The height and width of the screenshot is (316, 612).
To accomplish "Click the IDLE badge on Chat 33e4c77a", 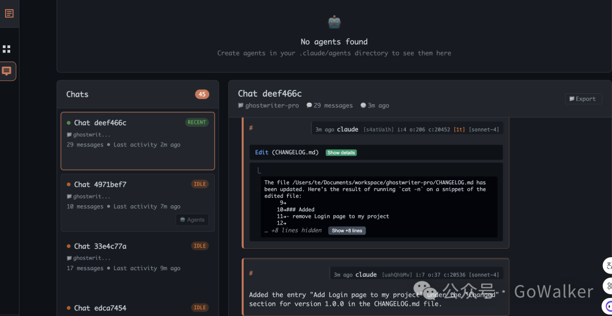I will click(200, 246).
